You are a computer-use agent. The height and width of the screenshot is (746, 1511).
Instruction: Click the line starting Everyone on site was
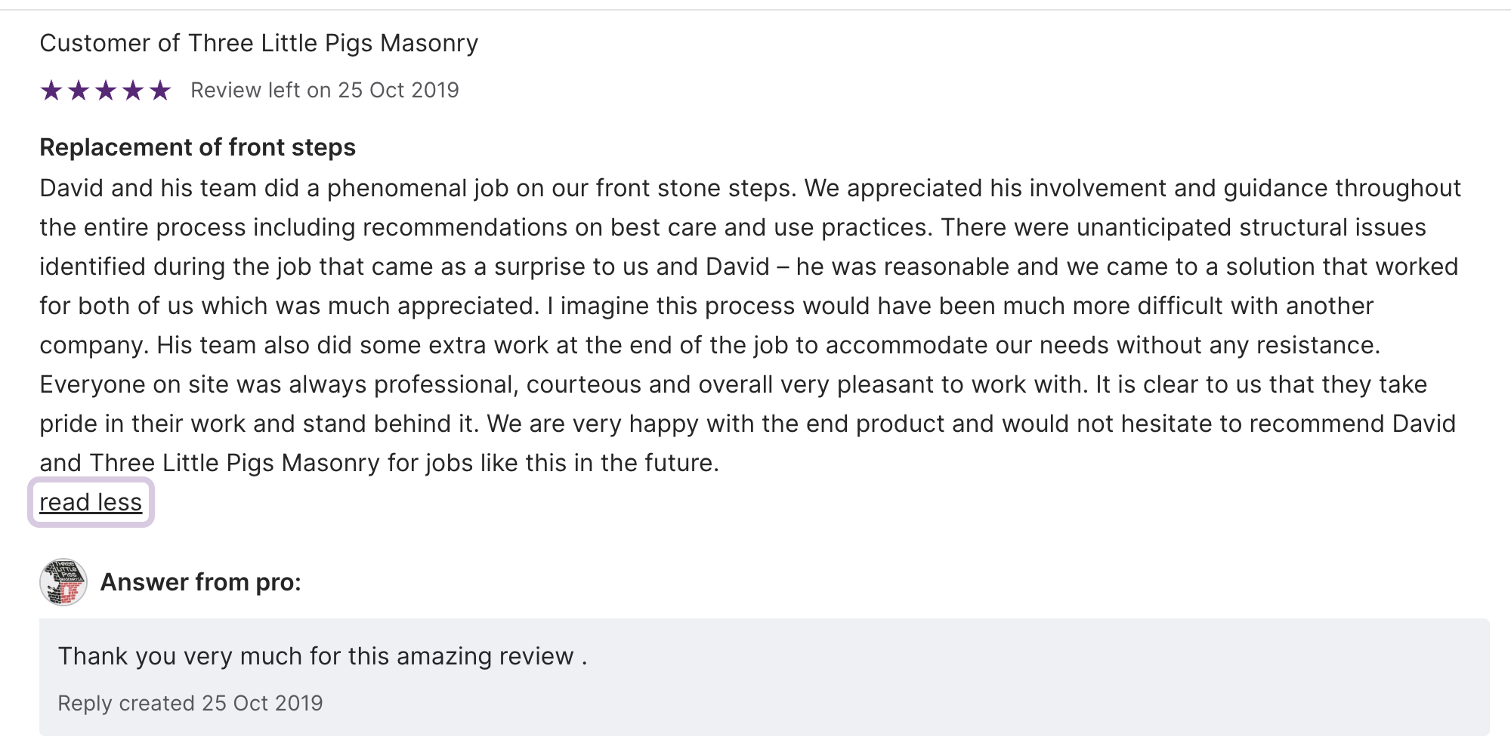click(733, 384)
